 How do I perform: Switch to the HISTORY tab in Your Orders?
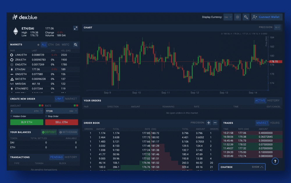click(273, 100)
